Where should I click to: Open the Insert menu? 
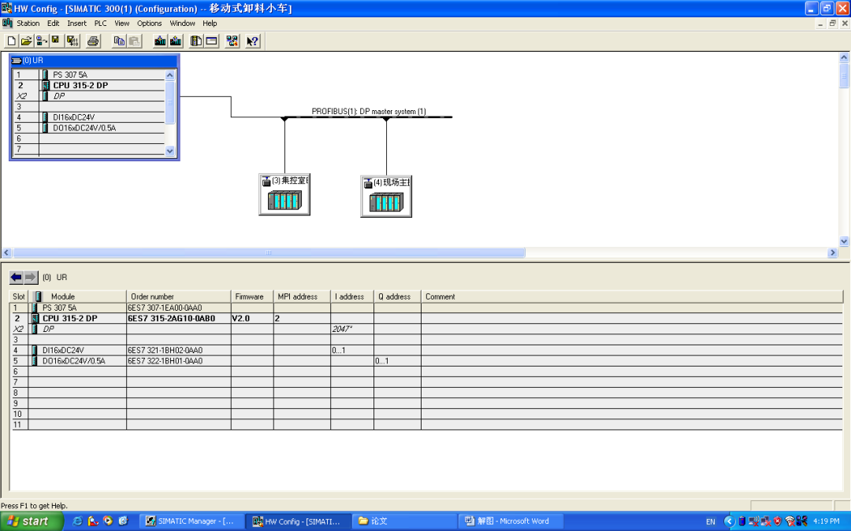click(76, 24)
